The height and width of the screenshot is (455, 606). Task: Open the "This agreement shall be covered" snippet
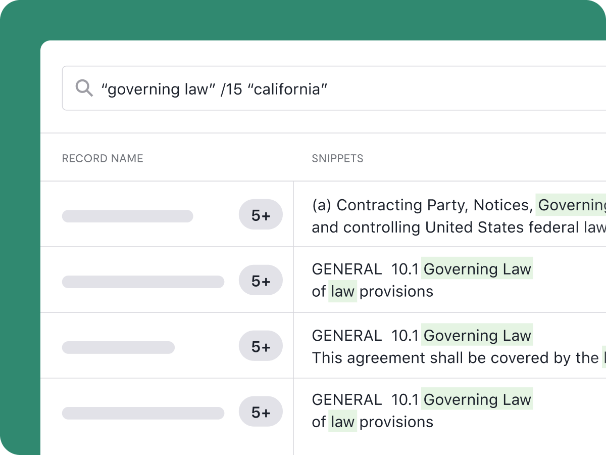(x=454, y=357)
